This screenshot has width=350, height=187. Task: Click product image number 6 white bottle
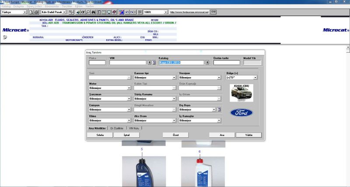pos(203,171)
